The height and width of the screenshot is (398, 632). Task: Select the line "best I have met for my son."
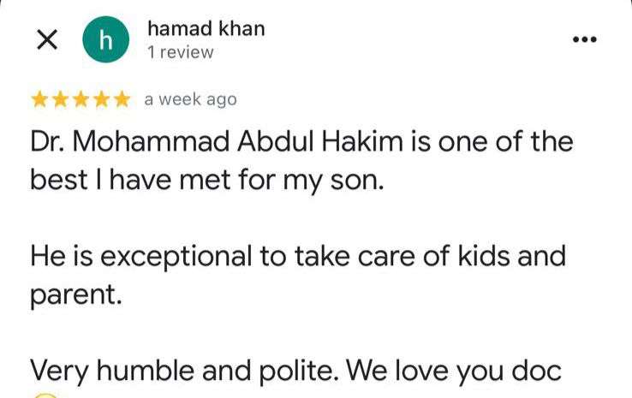tap(204, 182)
